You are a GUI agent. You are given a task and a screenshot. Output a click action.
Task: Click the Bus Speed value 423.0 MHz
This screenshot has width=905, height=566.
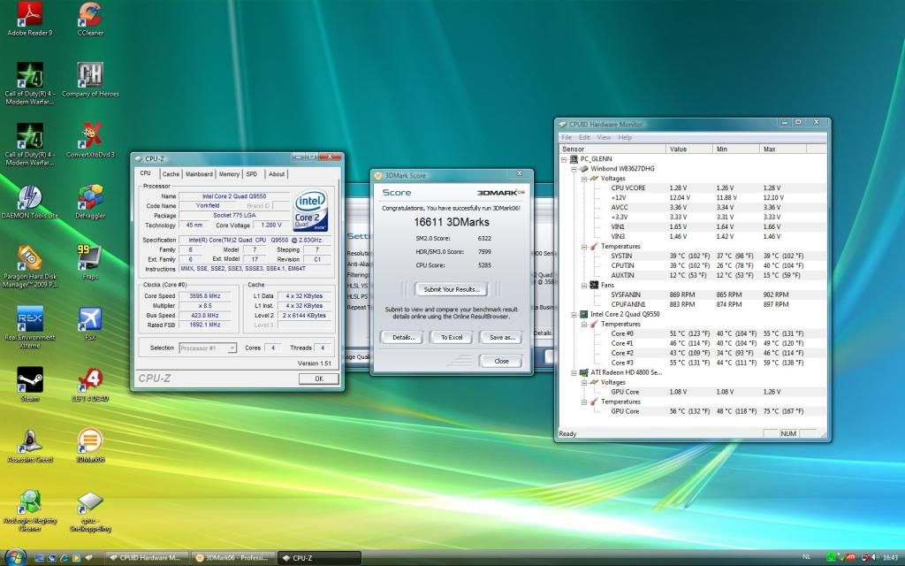(205, 316)
